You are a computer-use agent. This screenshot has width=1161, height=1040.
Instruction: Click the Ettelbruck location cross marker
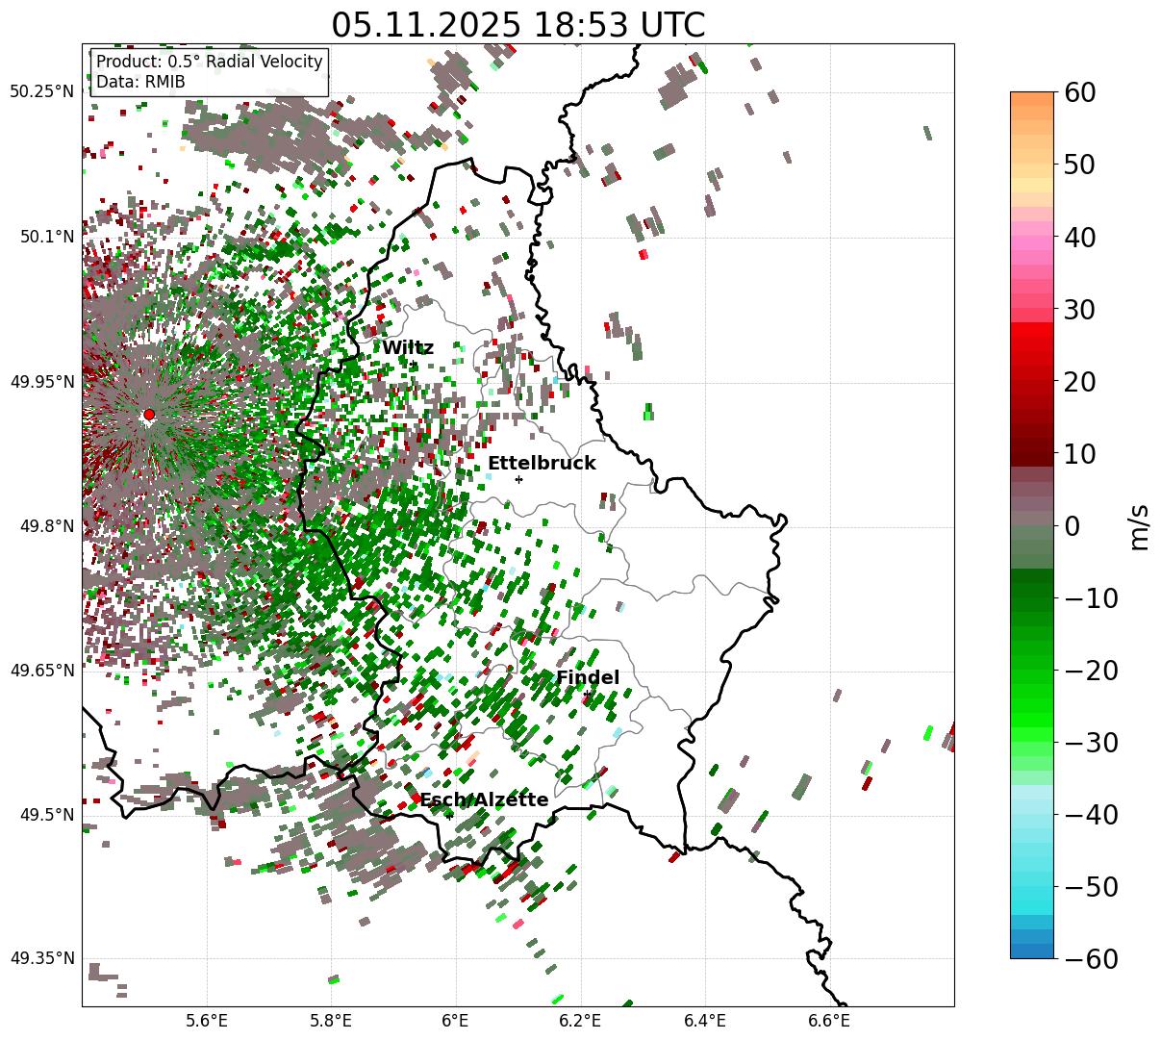point(518,479)
